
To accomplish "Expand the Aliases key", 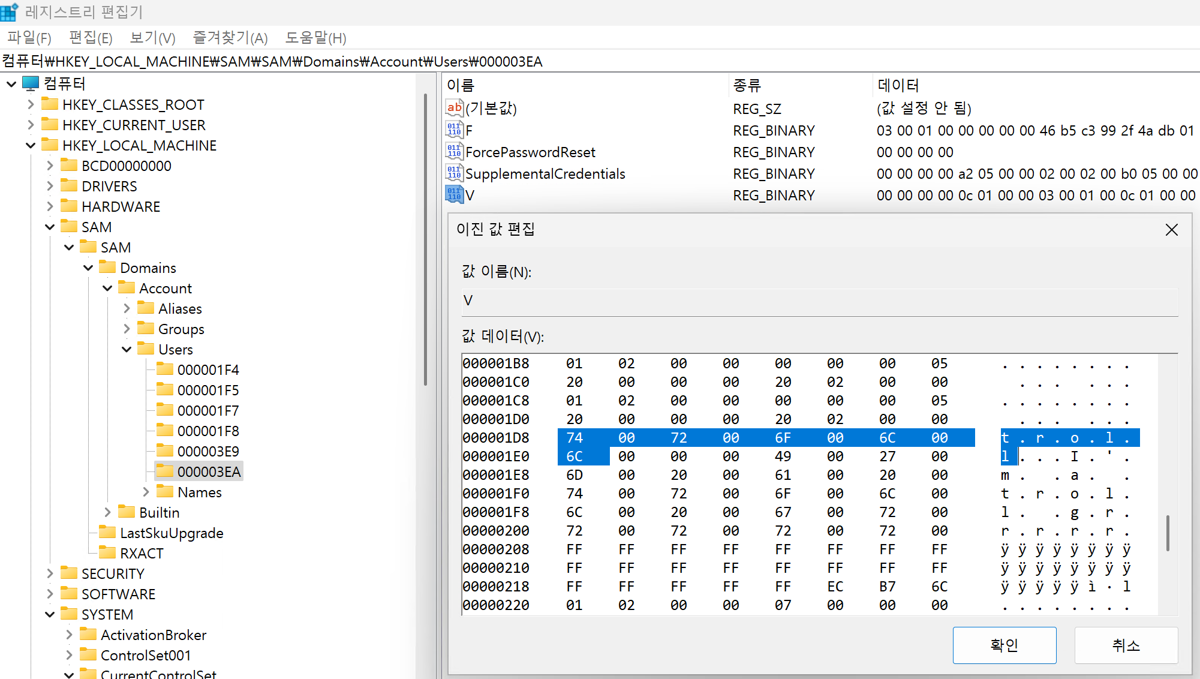I will (x=127, y=308).
